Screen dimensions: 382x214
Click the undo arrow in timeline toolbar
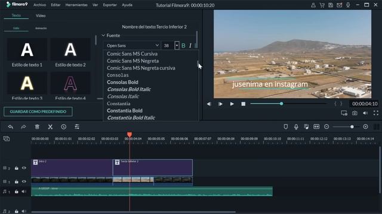point(10,127)
